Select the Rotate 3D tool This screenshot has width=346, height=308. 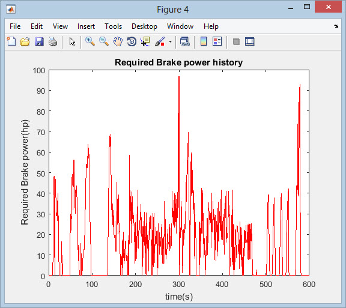click(x=132, y=41)
